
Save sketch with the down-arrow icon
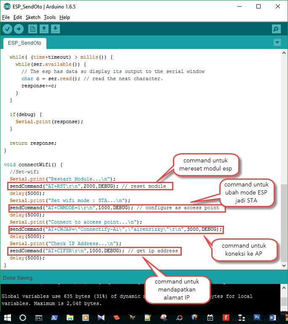pyautogui.click(x=55, y=29)
